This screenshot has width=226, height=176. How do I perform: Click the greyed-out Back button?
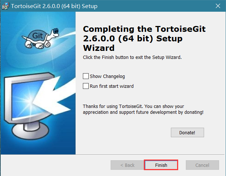[x=127, y=165]
